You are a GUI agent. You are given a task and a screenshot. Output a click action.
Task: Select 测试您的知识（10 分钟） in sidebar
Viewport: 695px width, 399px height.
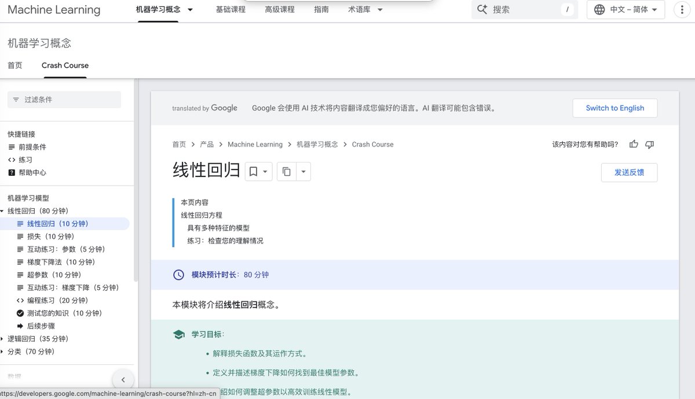(x=65, y=313)
